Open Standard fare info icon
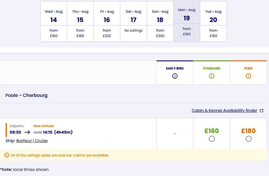Viewport: 269px width, 176px height. (212, 76)
